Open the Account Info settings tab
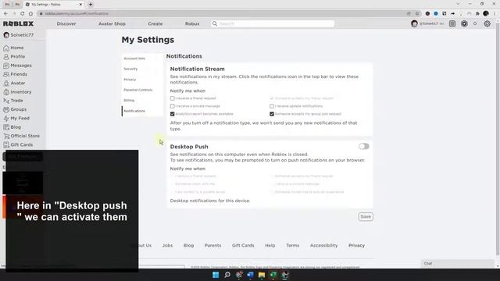 pos(134,59)
